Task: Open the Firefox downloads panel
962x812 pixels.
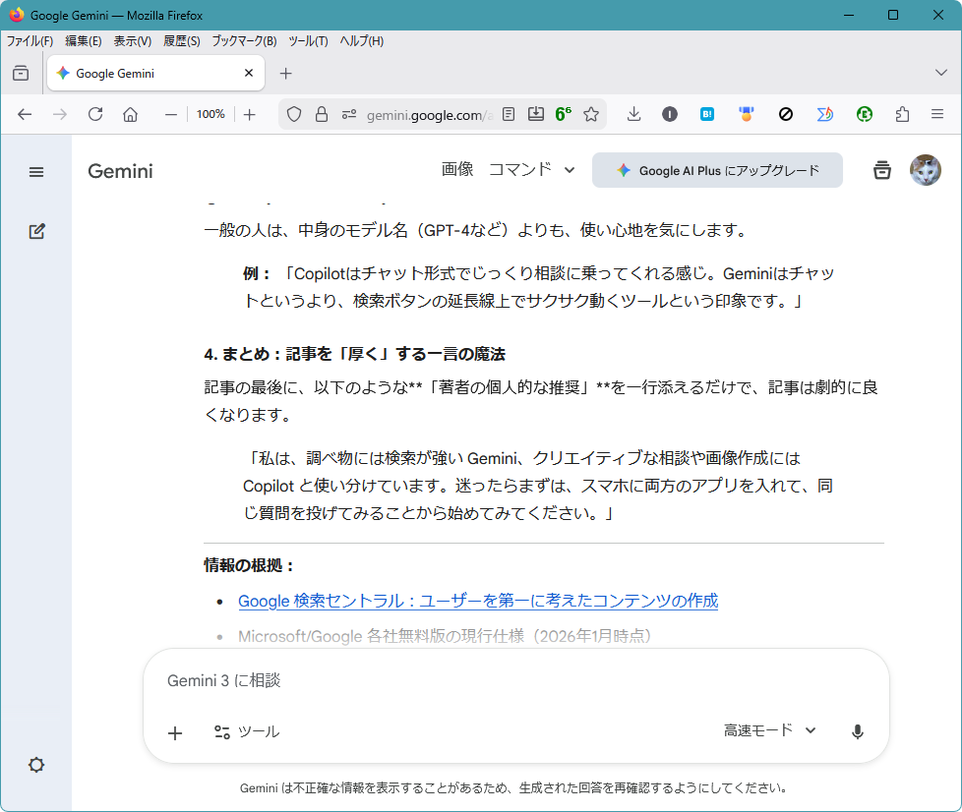Action: [633, 114]
